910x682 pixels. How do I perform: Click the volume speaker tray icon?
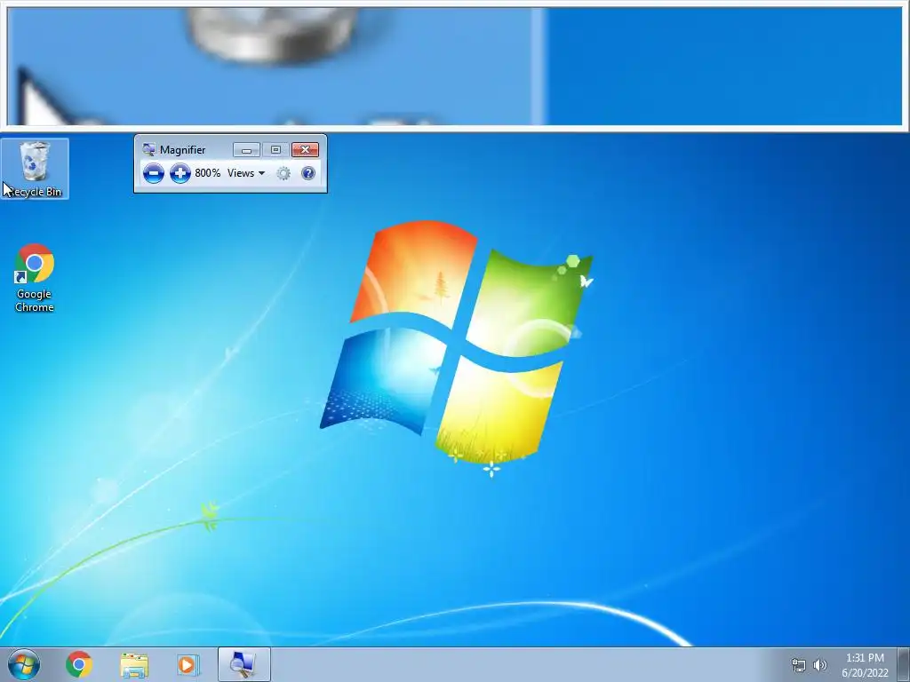click(819, 665)
